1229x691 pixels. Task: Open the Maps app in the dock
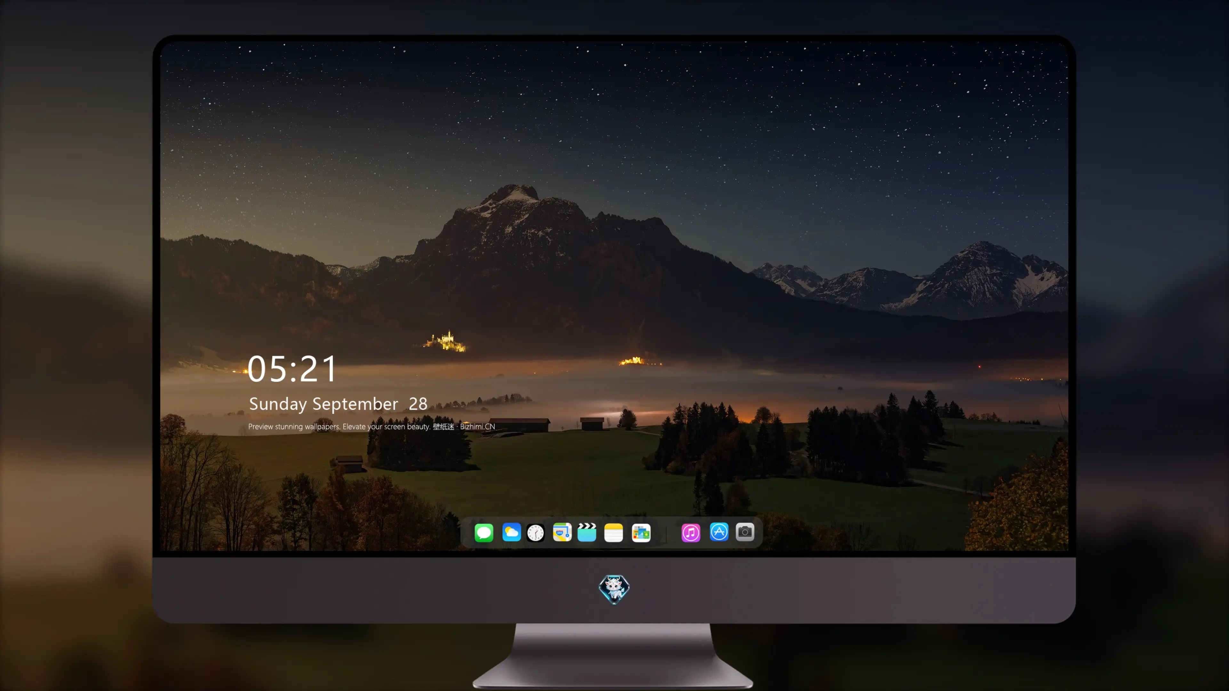click(562, 532)
